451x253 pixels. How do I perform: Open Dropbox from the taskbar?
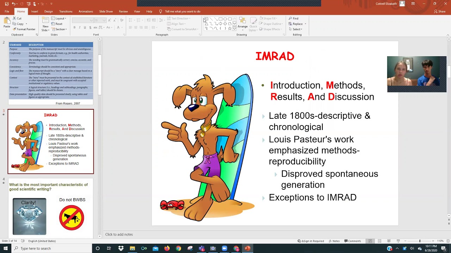pyautogui.click(x=121, y=248)
